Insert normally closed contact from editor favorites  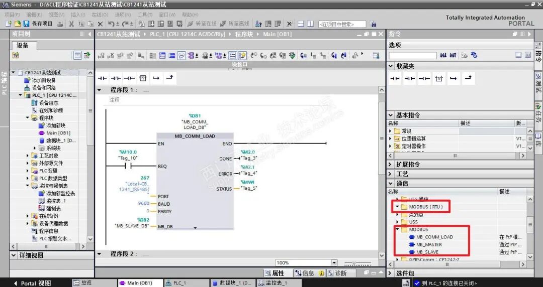tap(116, 78)
